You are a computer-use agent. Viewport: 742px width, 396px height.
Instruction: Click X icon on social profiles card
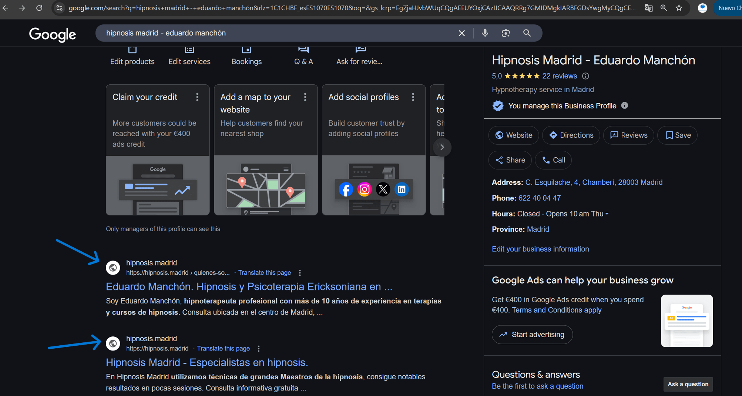(383, 189)
